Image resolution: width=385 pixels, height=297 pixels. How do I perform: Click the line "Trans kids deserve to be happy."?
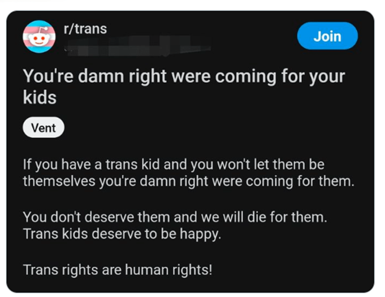coord(122,234)
